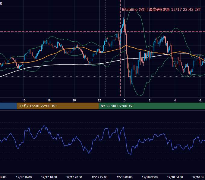Click hour label 4 under price chart
Viewport: 205px width, 180px height.
[x=175, y=100]
